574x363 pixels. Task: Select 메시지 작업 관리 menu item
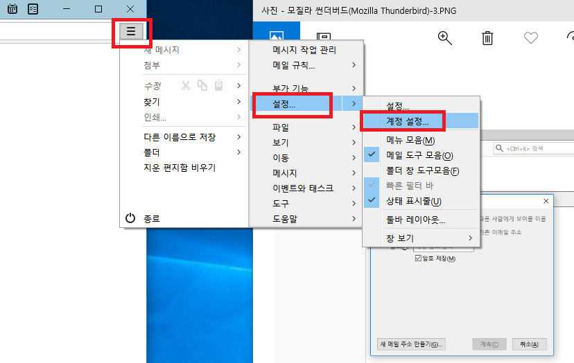[304, 50]
